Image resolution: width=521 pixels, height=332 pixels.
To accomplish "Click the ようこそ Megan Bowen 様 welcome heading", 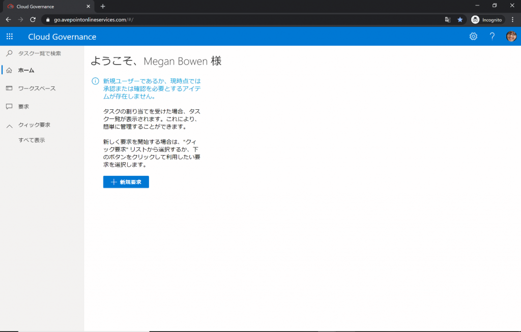I will coord(156,61).
